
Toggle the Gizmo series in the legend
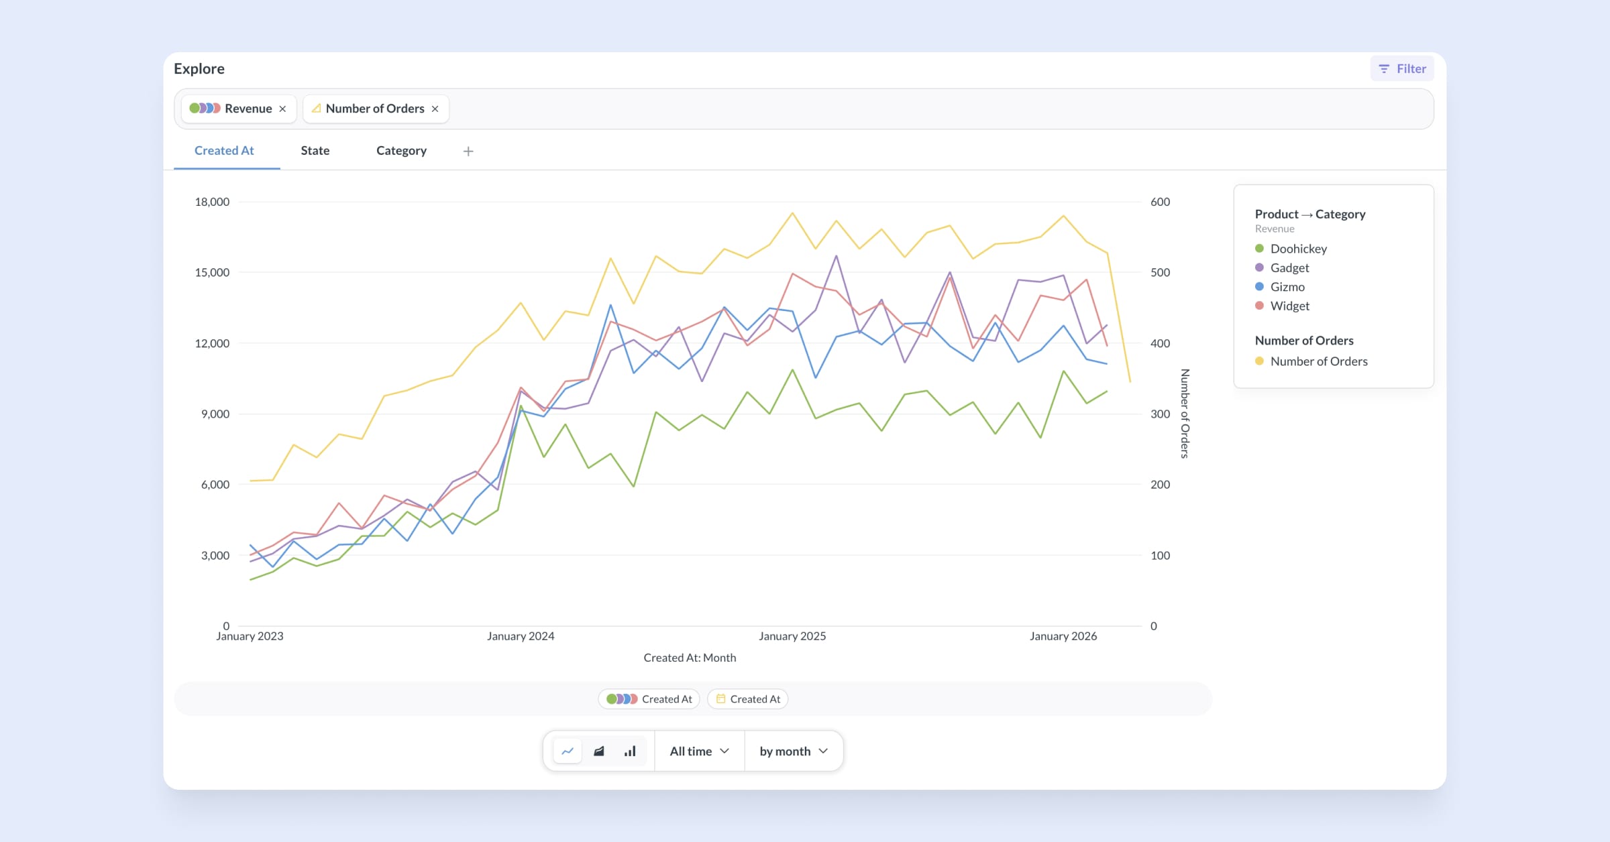click(x=1288, y=286)
